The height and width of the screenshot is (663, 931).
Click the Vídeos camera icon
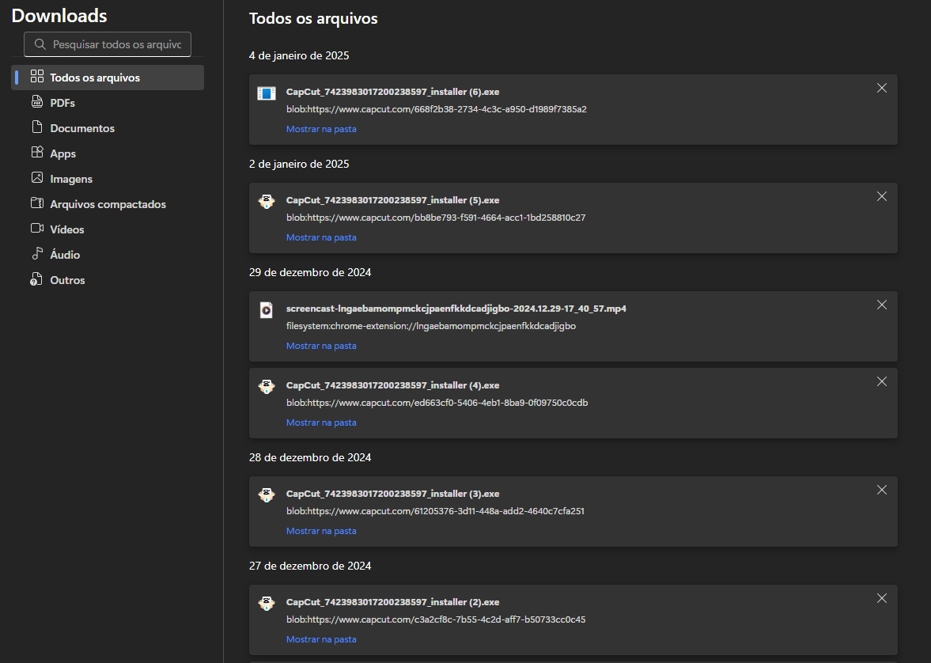coord(37,228)
